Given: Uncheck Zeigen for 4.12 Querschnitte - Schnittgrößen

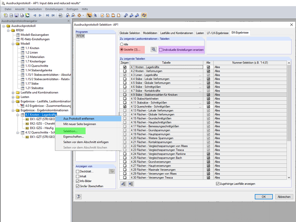Looking at the screenshot, I should (125, 106).
